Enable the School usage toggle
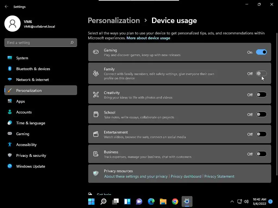 (261, 115)
